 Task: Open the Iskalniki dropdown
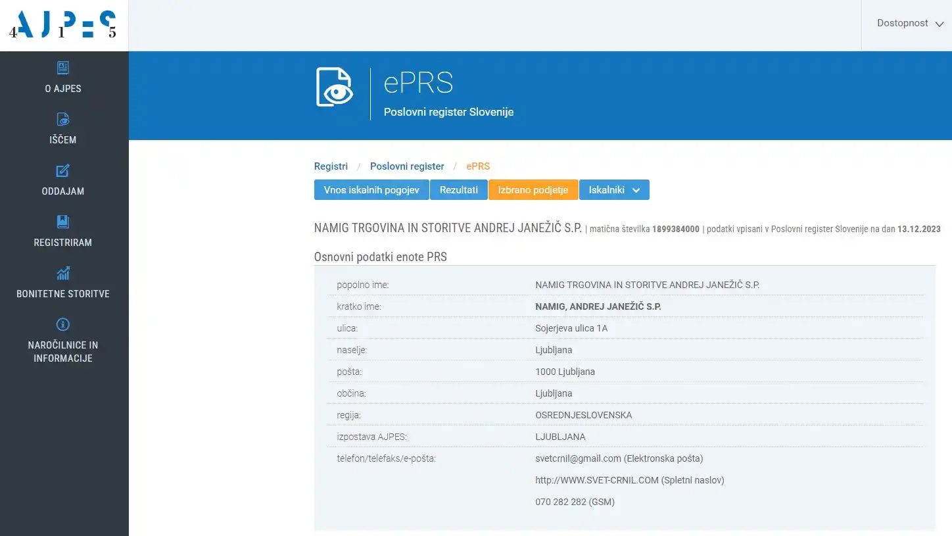(608, 189)
